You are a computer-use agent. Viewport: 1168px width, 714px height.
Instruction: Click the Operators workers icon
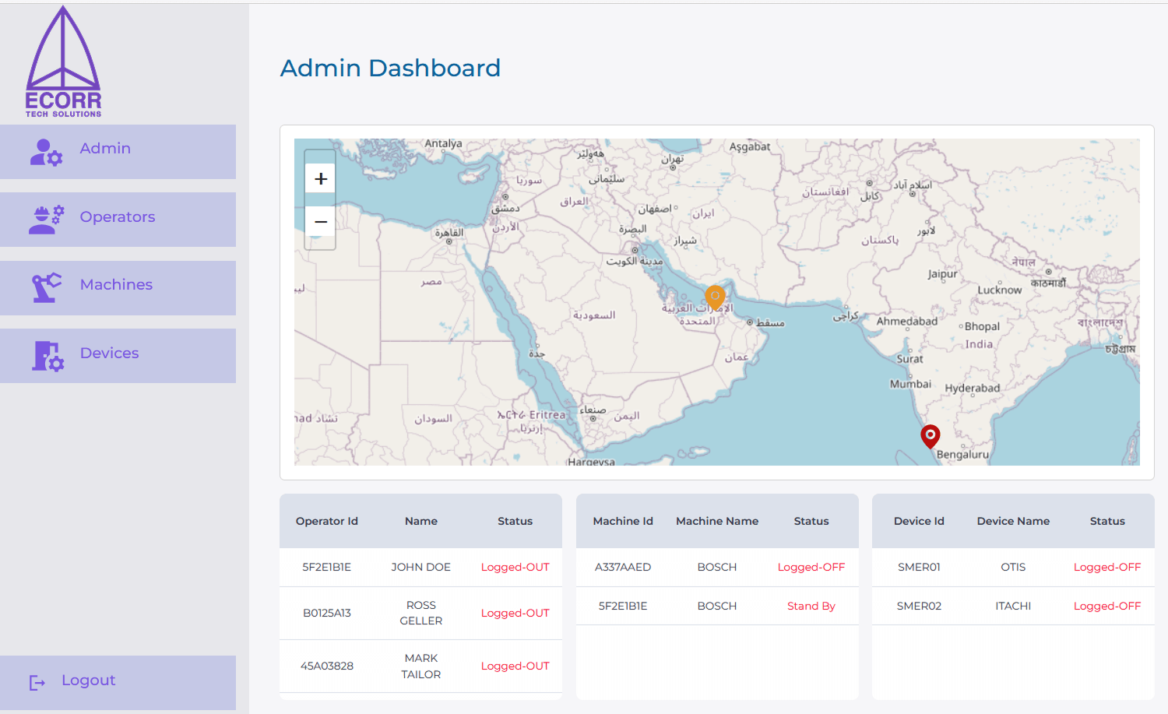[x=46, y=220]
